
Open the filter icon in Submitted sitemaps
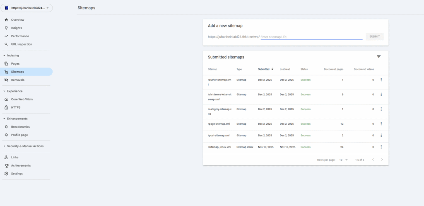click(378, 56)
